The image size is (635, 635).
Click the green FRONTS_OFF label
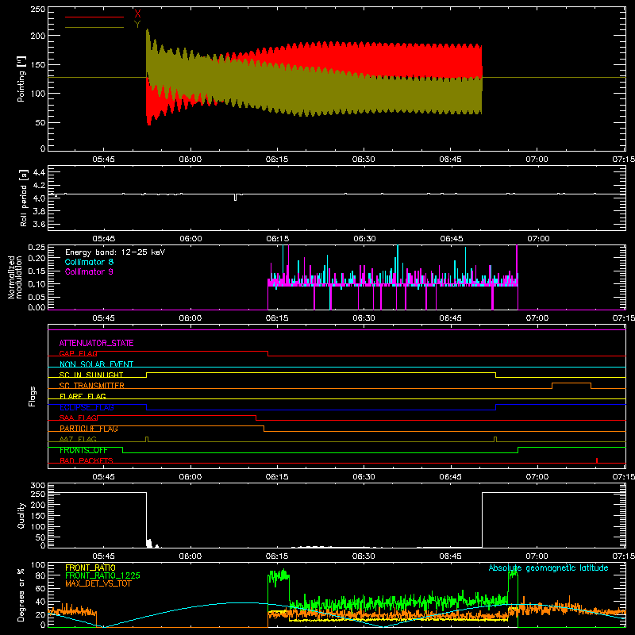pyautogui.click(x=83, y=450)
